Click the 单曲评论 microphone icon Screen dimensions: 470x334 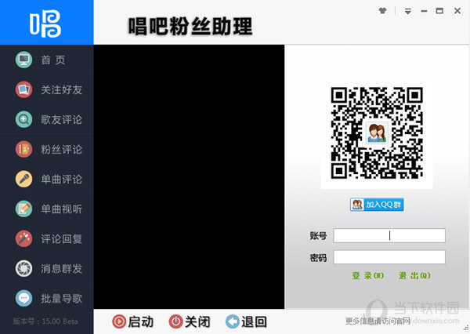click(x=23, y=180)
